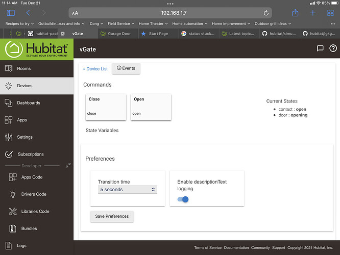Expand Home automation bookmarks folder
Viewport: 340px width, 255px height.
[190, 23]
